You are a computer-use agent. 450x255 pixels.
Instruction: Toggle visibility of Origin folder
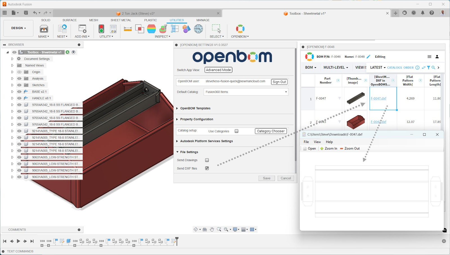pos(19,72)
